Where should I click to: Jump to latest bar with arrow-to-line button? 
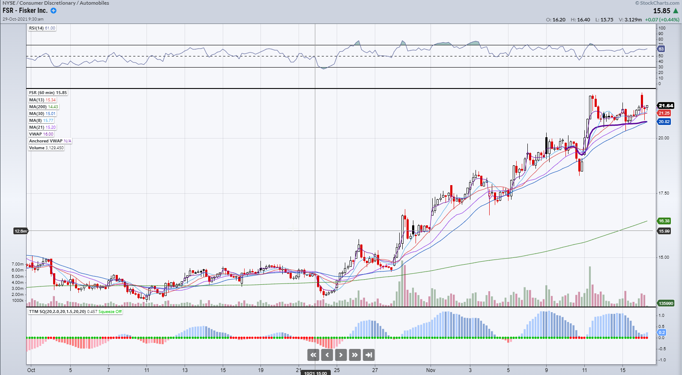(368, 354)
